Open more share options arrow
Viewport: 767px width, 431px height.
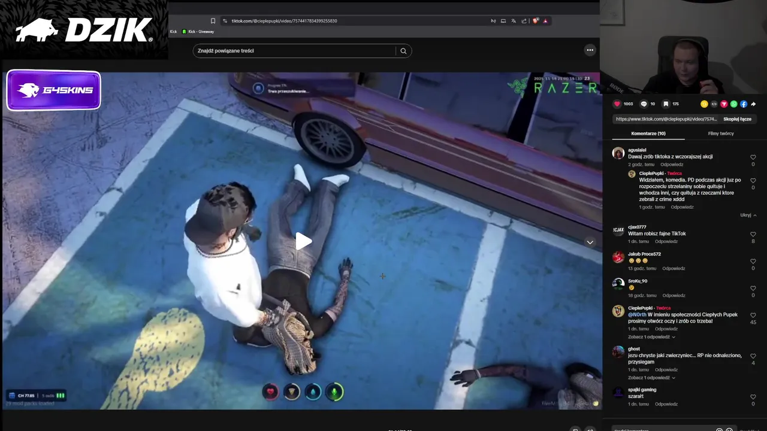click(753, 104)
